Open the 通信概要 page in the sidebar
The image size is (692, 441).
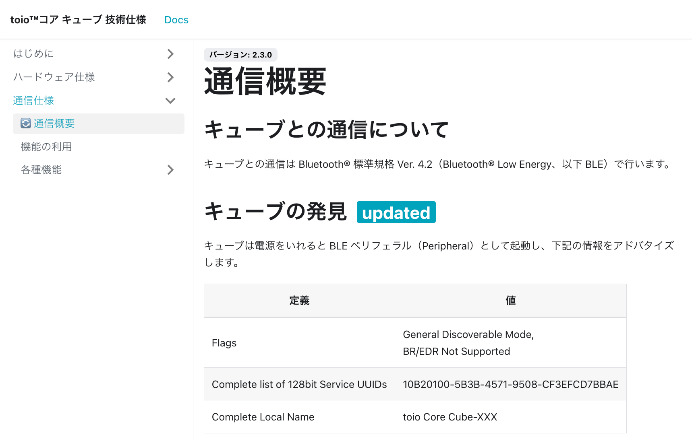(x=54, y=124)
